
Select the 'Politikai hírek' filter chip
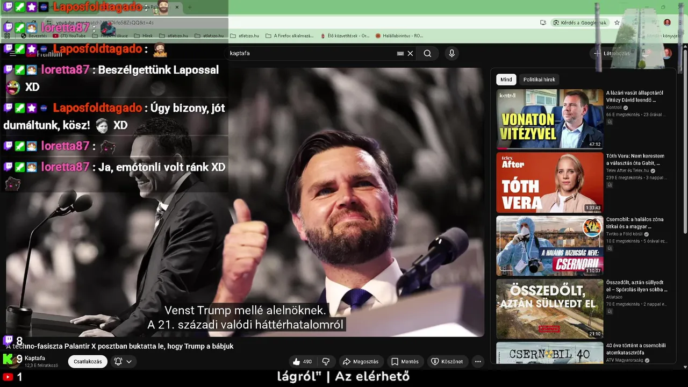(x=539, y=80)
